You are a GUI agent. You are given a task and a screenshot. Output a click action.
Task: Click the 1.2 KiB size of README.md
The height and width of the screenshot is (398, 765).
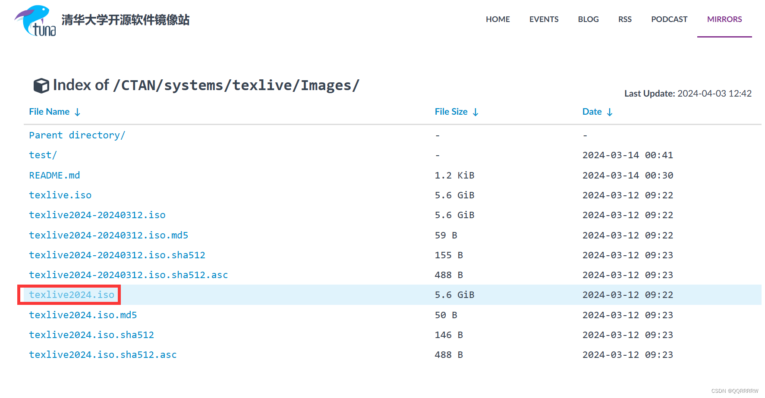tap(454, 175)
